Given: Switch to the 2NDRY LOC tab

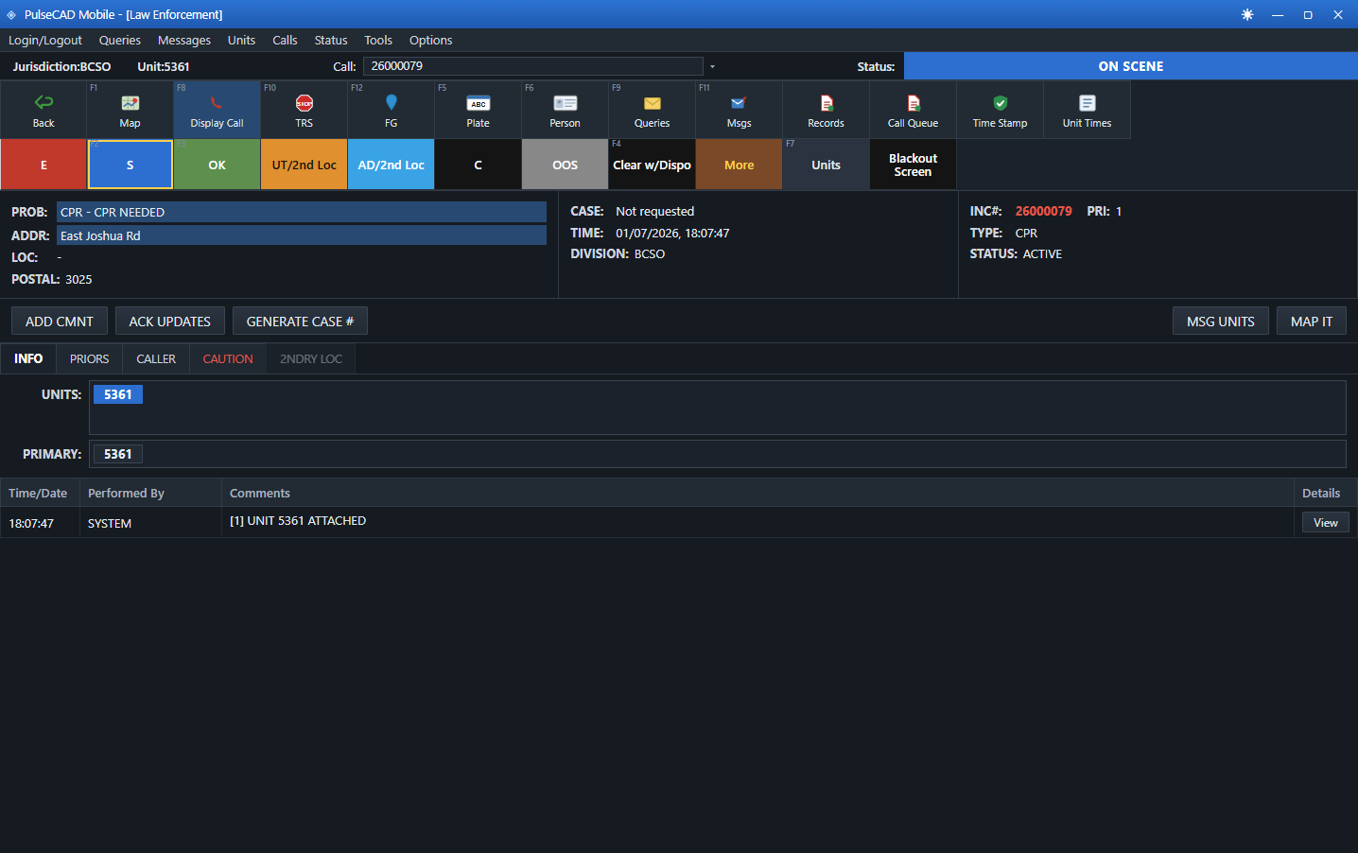Looking at the screenshot, I should click(x=311, y=358).
